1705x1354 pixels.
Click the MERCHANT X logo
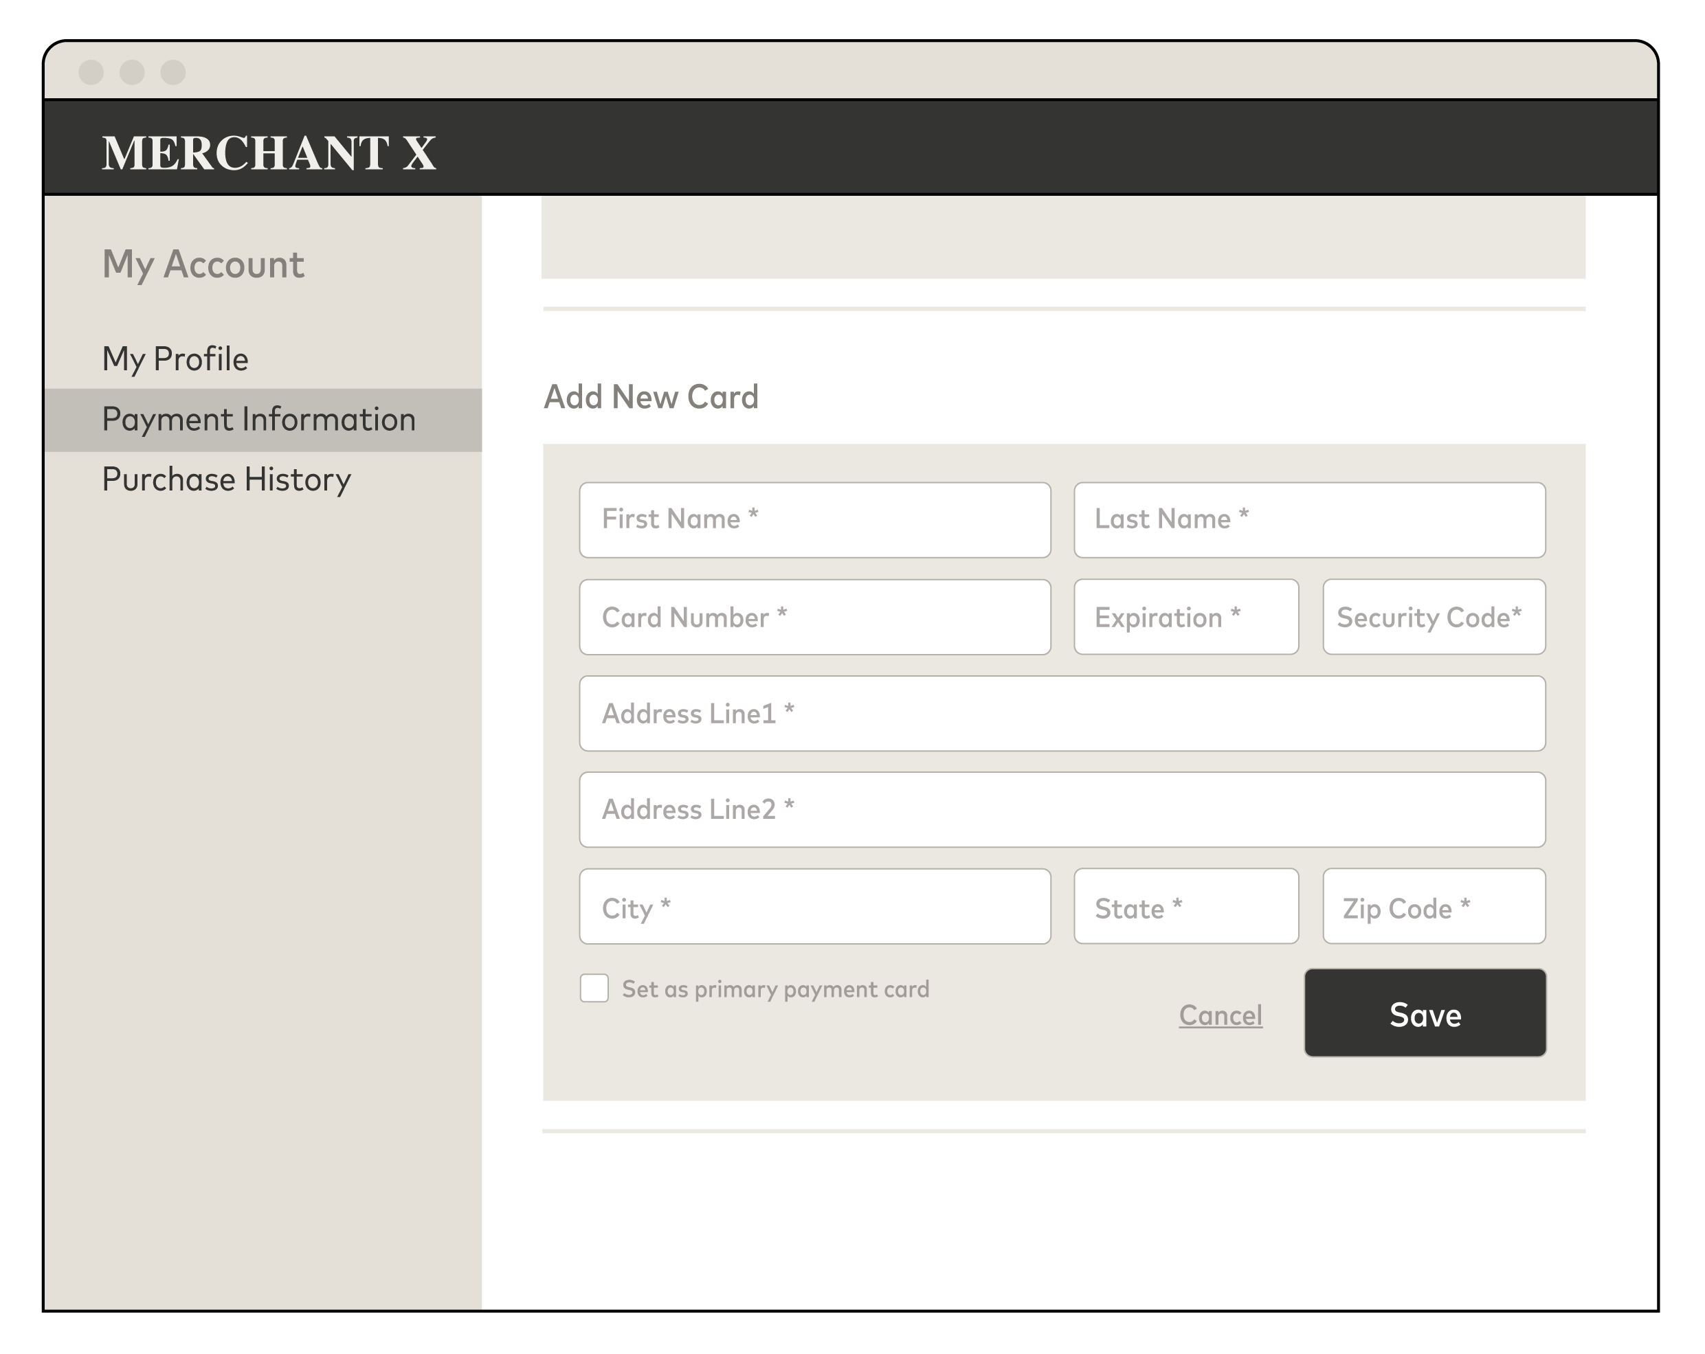tap(269, 153)
